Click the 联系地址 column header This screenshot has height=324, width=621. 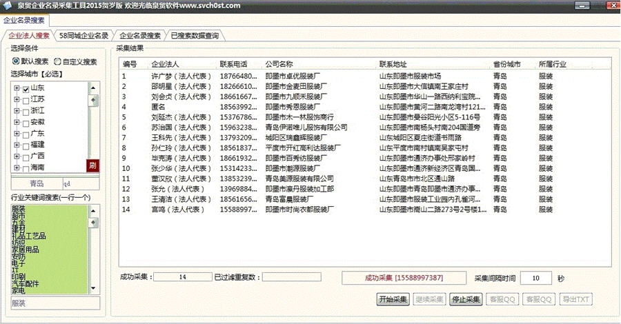click(393, 64)
